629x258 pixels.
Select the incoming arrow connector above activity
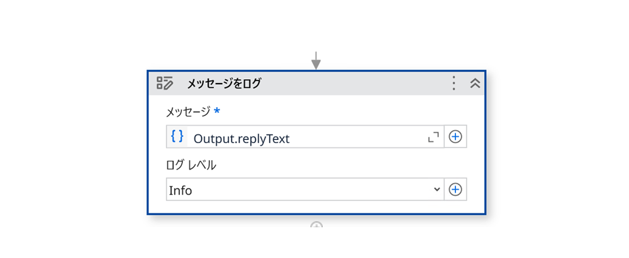(x=316, y=61)
